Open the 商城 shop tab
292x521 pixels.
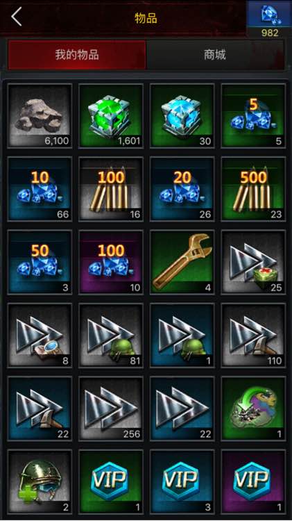click(215, 55)
